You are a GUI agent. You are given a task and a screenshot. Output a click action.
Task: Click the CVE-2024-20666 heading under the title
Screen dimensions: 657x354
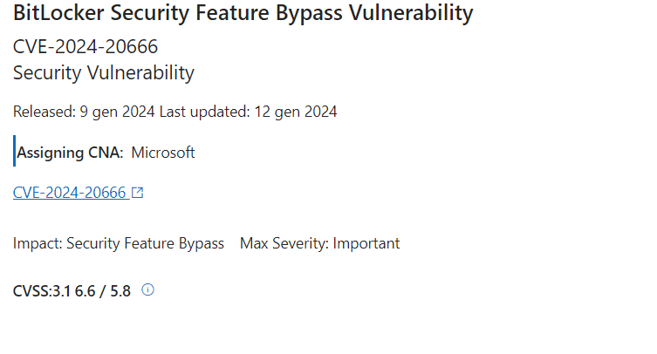point(86,46)
